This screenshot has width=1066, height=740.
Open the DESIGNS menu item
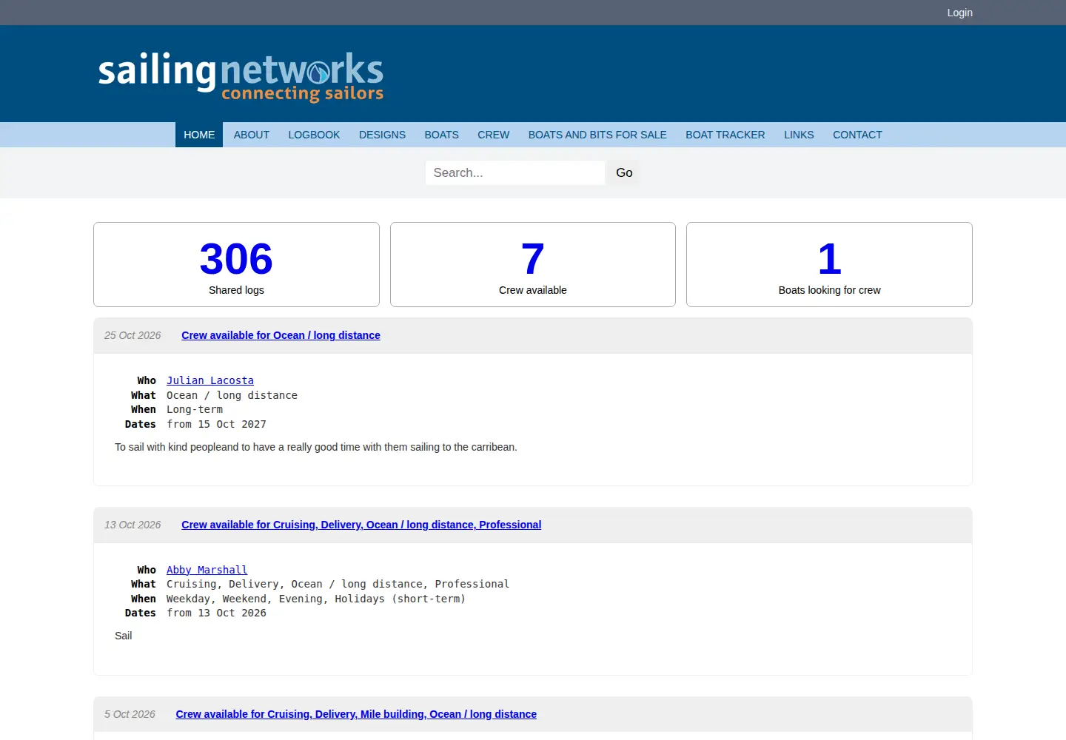(382, 135)
